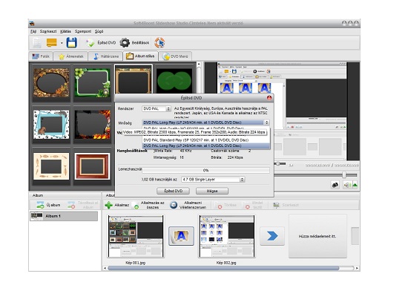Open the Rendszer DVD PAL dropdown
The height and width of the screenshot is (291, 408).
pyautogui.click(x=157, y=109)
